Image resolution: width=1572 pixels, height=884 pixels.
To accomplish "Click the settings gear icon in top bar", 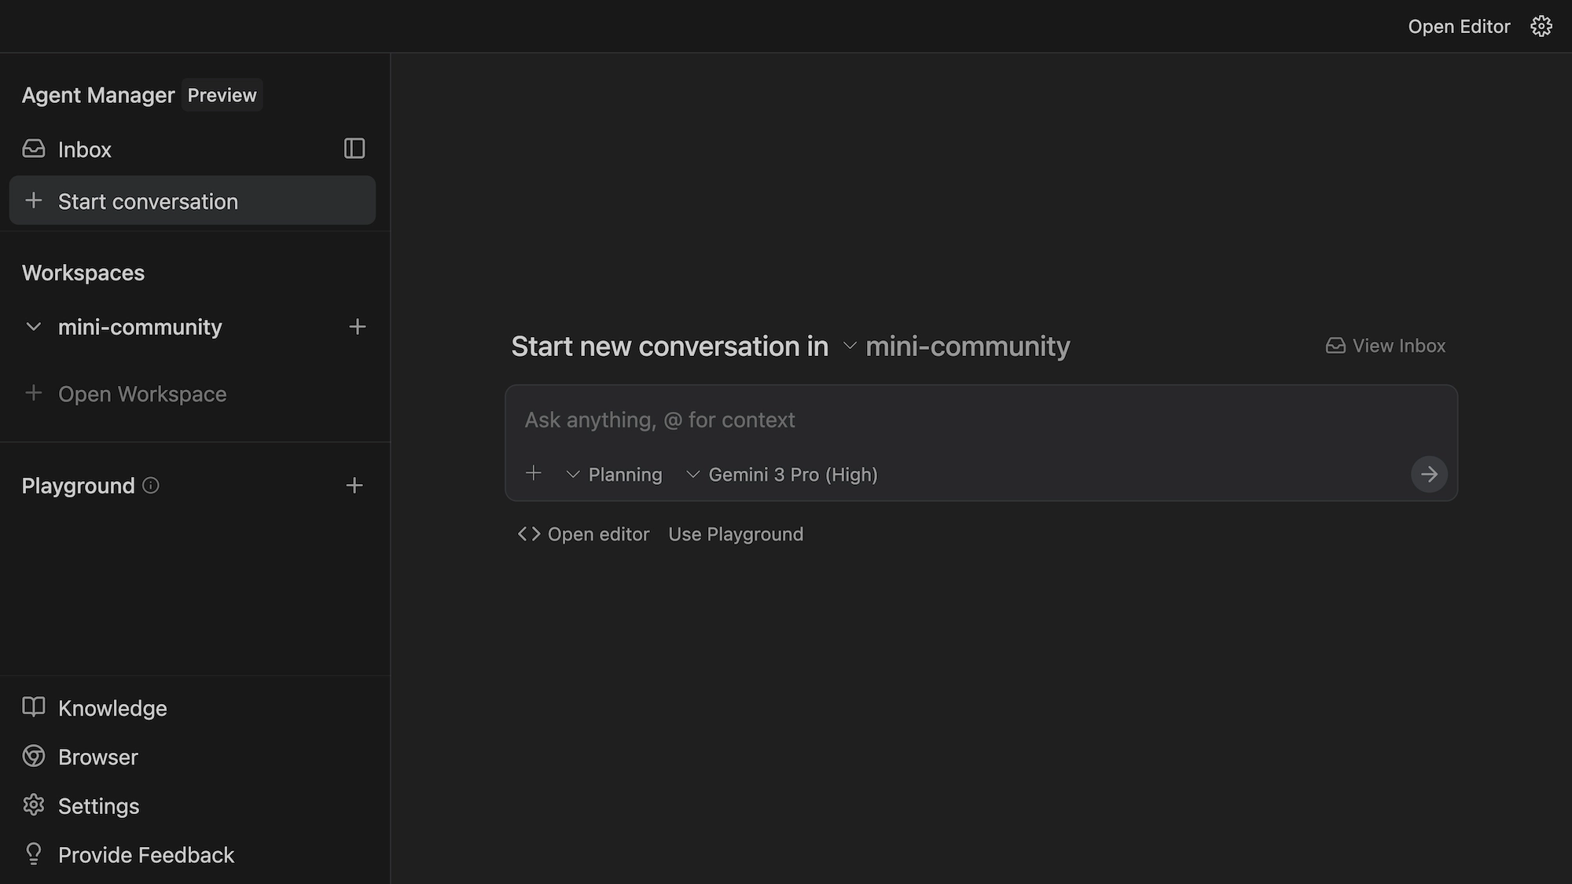I will (1541, 27).
